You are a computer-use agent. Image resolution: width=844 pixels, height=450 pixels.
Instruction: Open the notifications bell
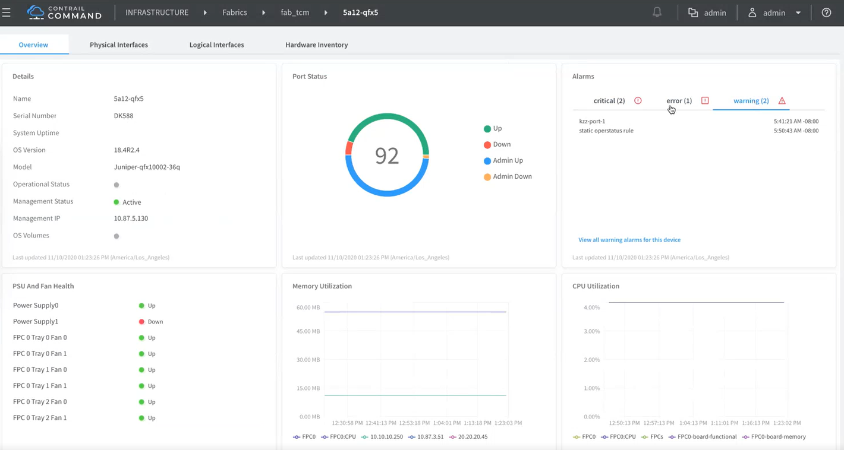point(657,12)
